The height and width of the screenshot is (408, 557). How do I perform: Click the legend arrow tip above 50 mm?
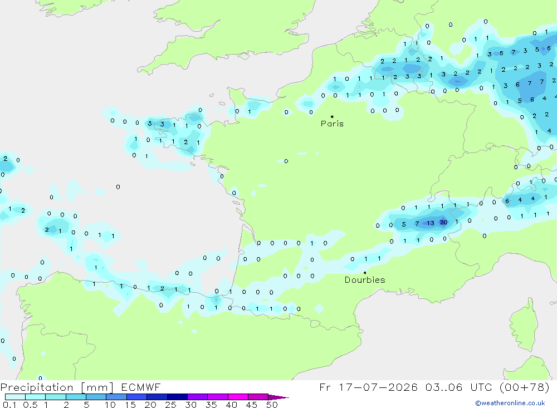pos(279,397)
